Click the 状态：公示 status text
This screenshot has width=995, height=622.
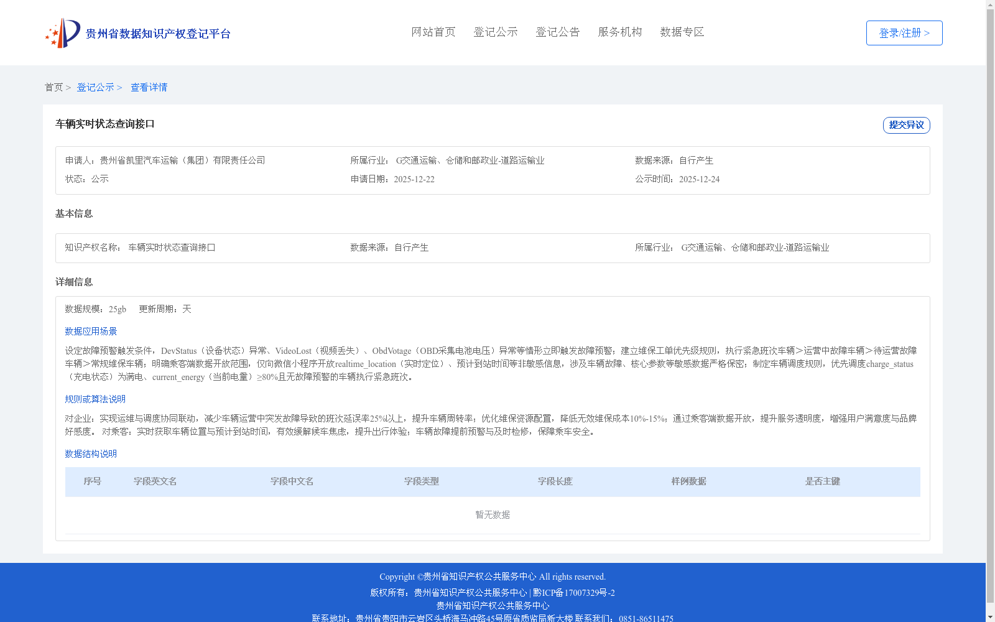tap(87, 179)
